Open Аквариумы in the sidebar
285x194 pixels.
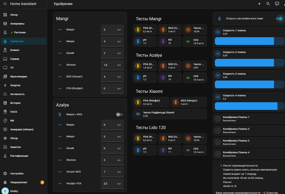(x=24, y=24)
